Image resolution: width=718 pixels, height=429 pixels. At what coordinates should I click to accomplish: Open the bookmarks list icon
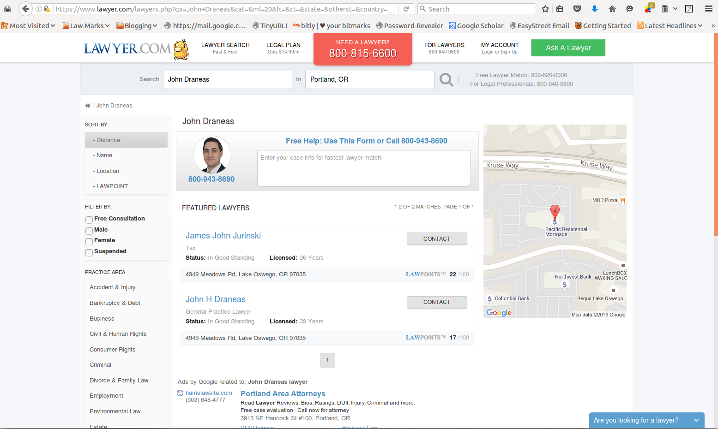(x=560, y=9)
